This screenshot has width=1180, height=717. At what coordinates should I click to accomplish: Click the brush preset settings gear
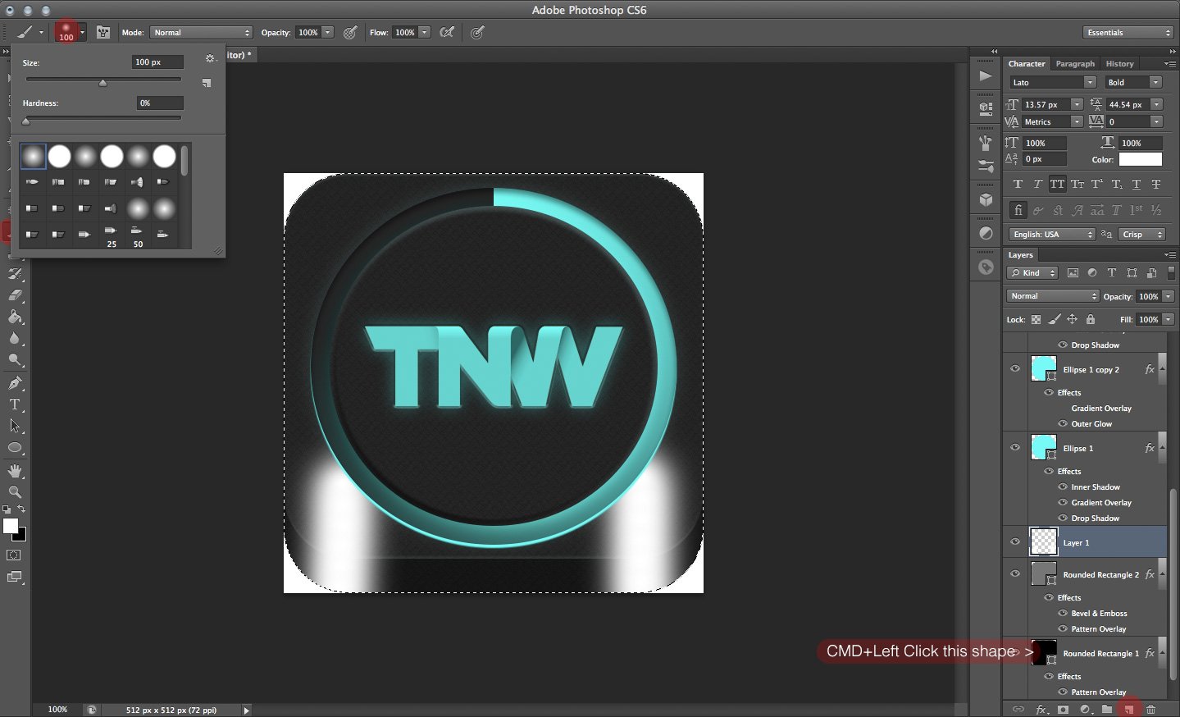coord(210,59)
